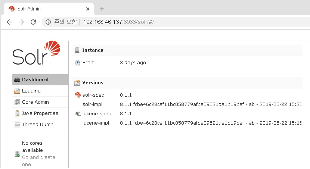310x169 pixels.
Task: Click the Instance section header
Action: (x=188, y=50)
